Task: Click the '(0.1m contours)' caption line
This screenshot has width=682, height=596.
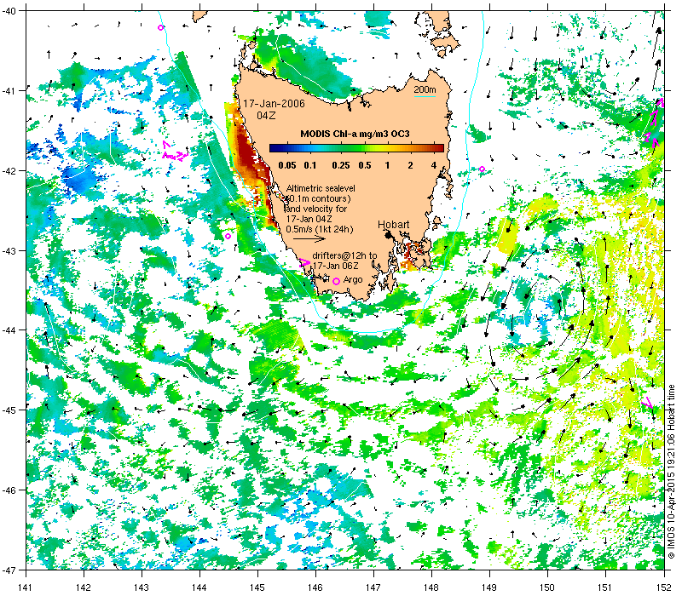Action: pyautogui.click(x=318, y=198)
